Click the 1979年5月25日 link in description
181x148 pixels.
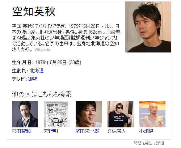tap(84, 26)
